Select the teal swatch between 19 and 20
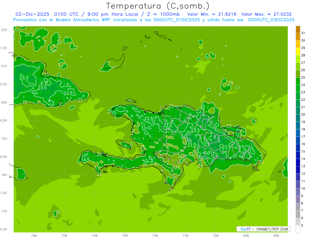The height and width of the screenshot is (239, 310). pos(298,118)
